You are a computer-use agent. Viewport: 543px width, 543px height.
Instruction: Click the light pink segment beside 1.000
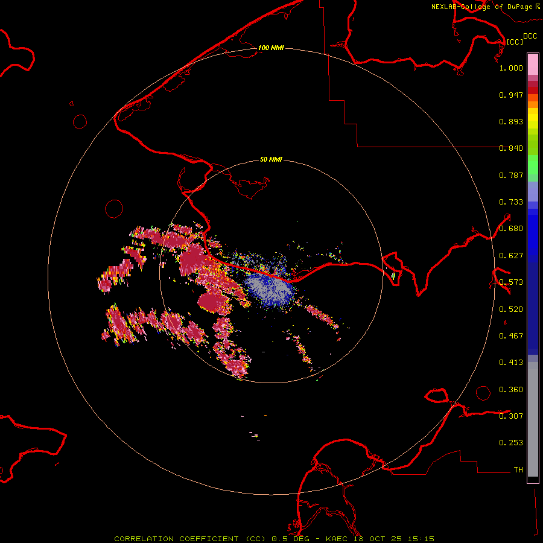[x=533, y=65]
